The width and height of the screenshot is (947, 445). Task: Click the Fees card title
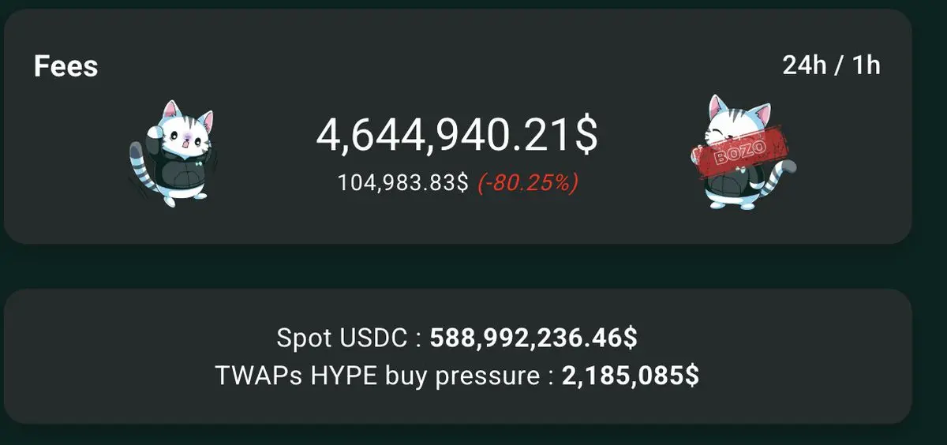click(x=66, y=66)
